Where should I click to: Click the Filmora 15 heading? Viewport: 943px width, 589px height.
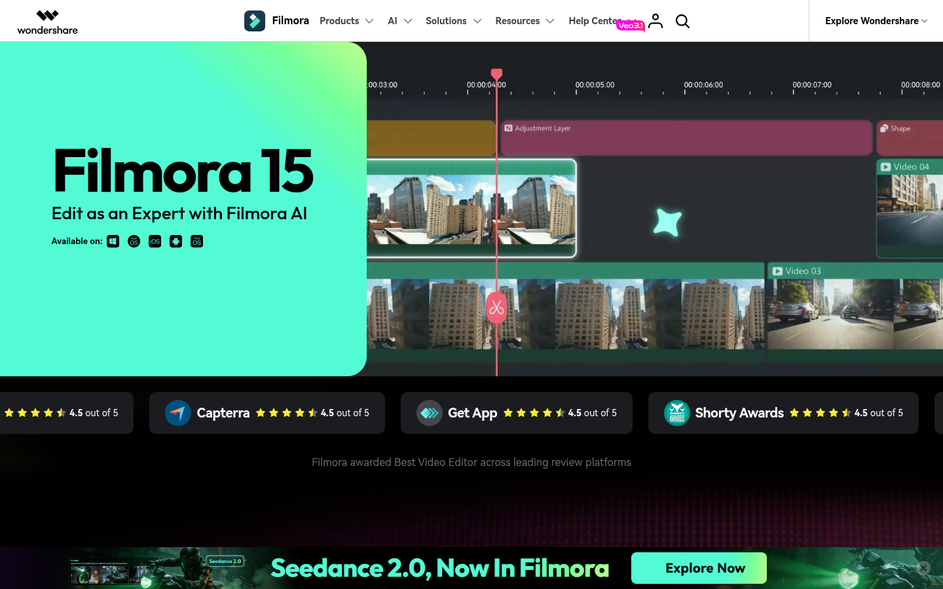coord(183,170)
